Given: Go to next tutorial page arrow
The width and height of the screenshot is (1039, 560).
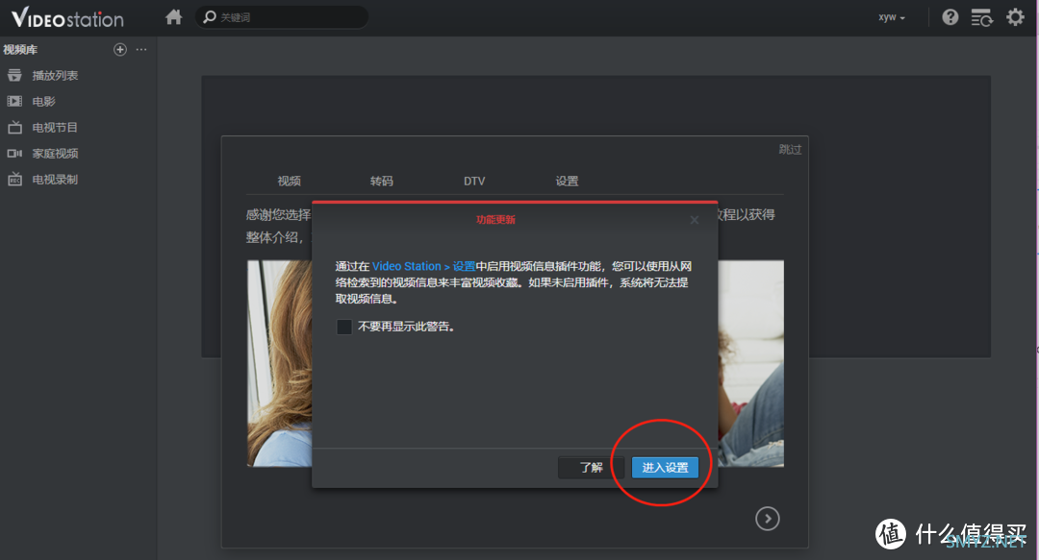Looking at the screenshot, I should click(768, 519).
